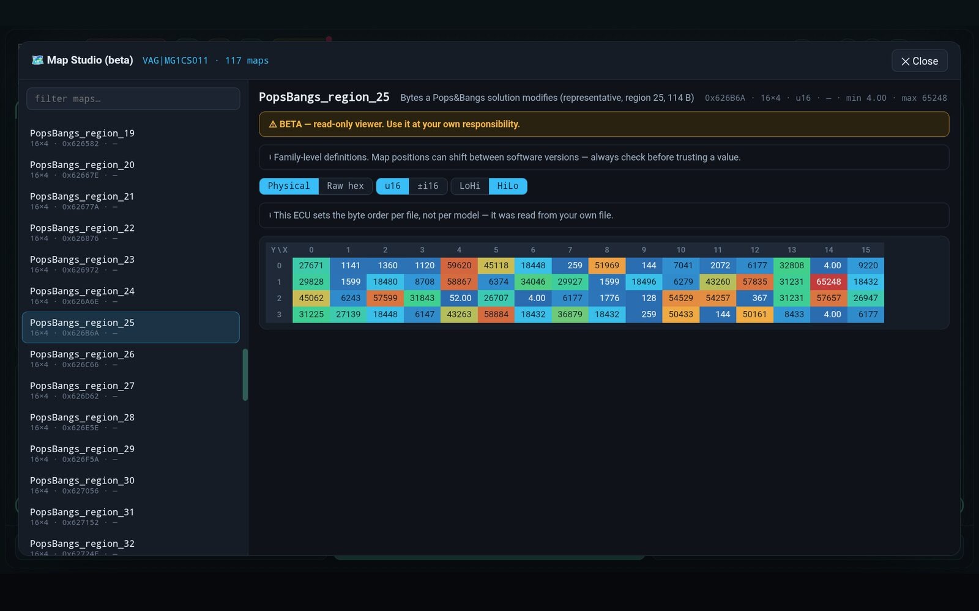Click the red cell value 65248

(x=828, y=282)
